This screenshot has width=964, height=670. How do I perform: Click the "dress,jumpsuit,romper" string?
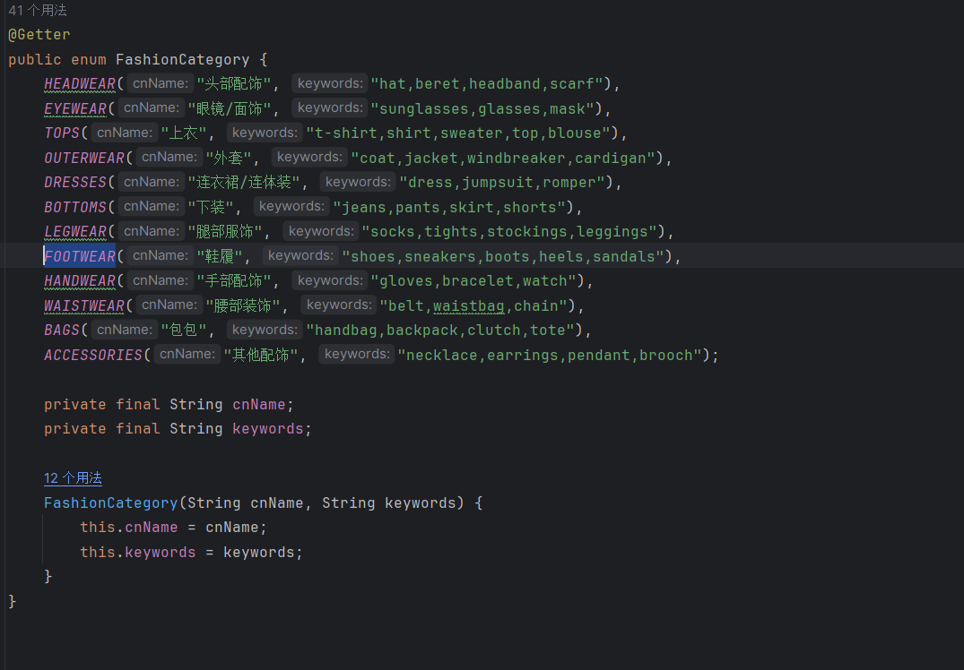[x=502, y=183]
